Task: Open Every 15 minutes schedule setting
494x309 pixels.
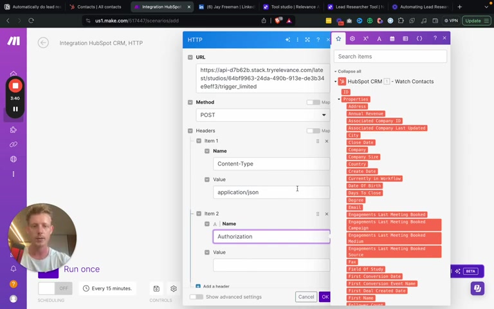Action: [107, 288]
